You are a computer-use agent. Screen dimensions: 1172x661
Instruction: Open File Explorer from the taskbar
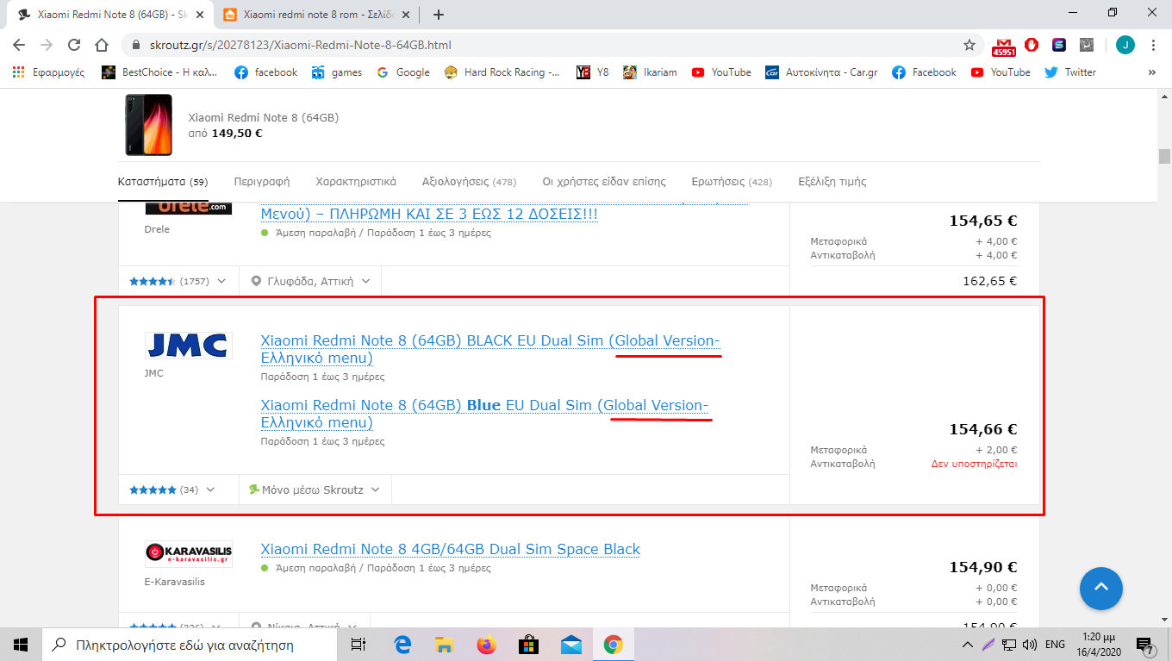pos(444,644)
